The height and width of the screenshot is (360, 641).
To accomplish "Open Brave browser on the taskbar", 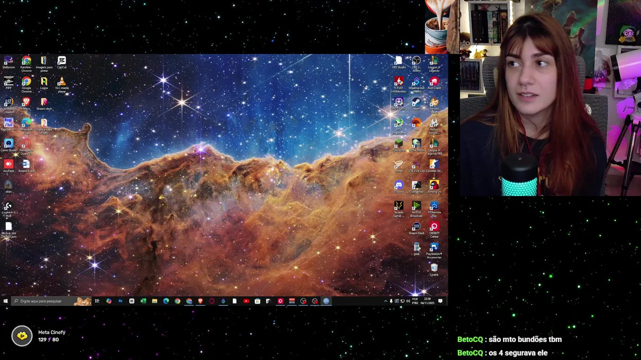I will pos(200,301).
